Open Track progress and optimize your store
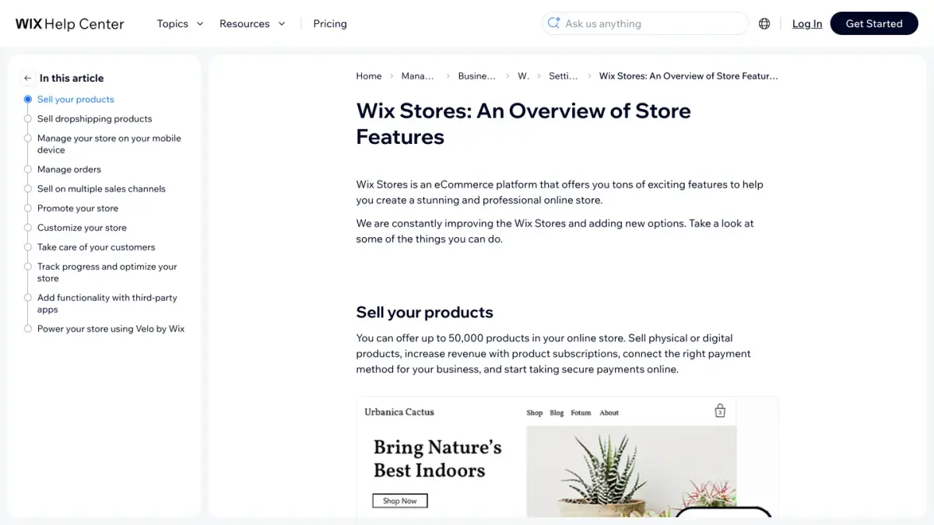 [x=107, y=272]
